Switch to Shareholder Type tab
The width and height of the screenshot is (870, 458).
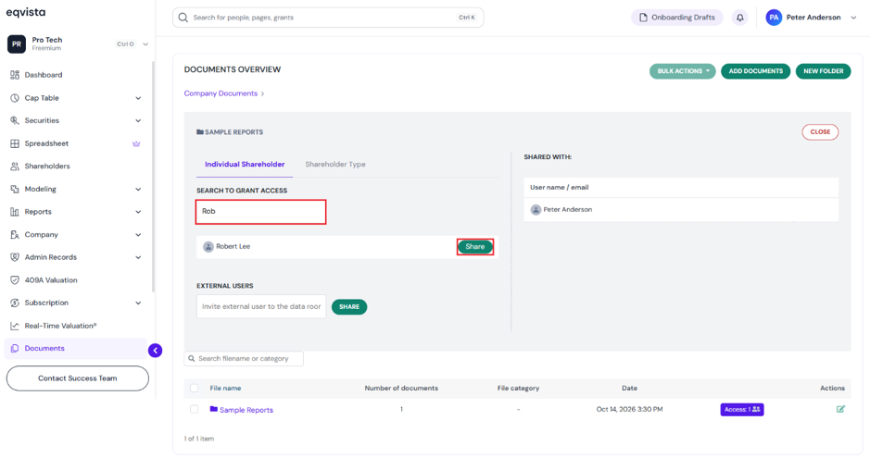335,165
